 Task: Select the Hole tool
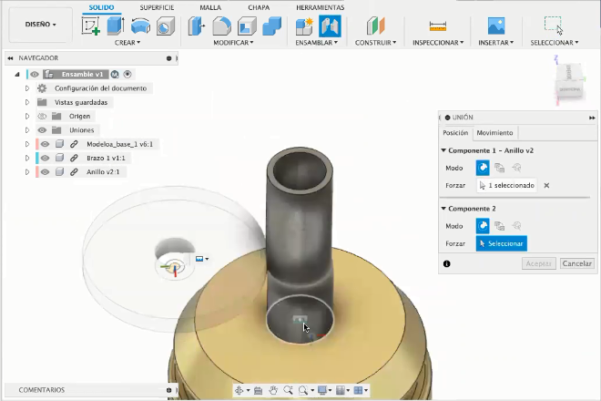click(x=166, y=26)
